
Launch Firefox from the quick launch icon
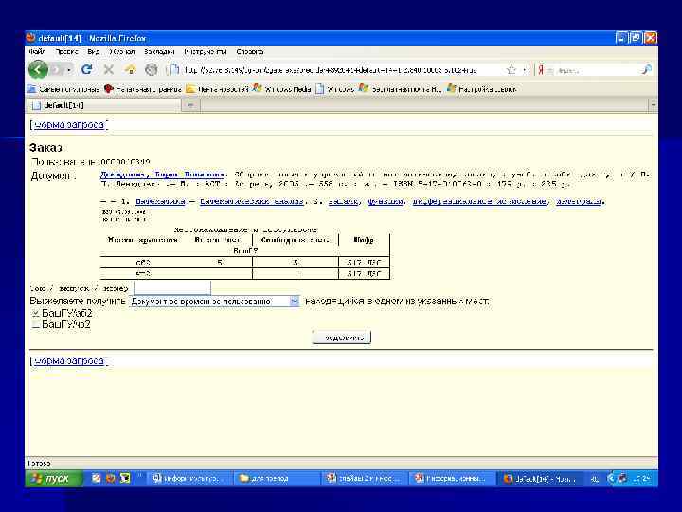[x=111, y=479]
